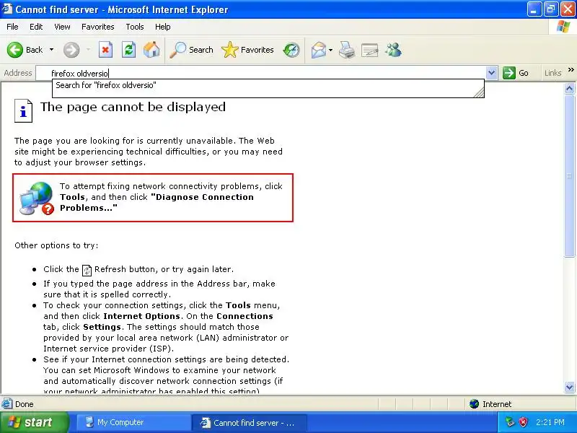The width and height of the screenshot is (577, 433).
Task: Click the greyed Forward arrow icon
Action: (x=71, y=50)
